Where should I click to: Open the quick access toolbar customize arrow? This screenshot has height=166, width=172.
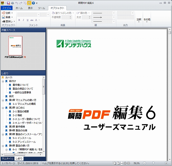(37, 3)
